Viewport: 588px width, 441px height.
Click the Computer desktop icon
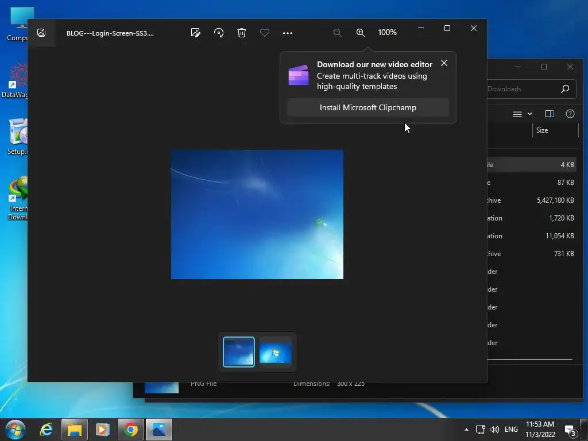(18, 24)
